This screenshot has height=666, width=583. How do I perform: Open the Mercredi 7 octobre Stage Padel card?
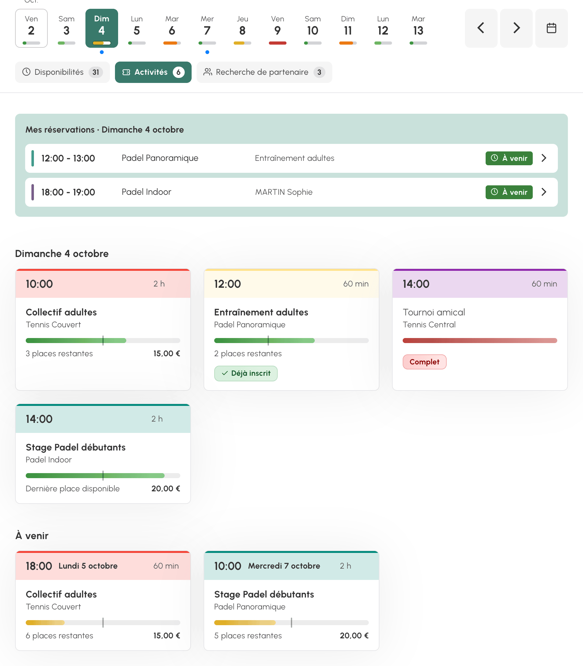pyautogui.click(x=291, y=601)
